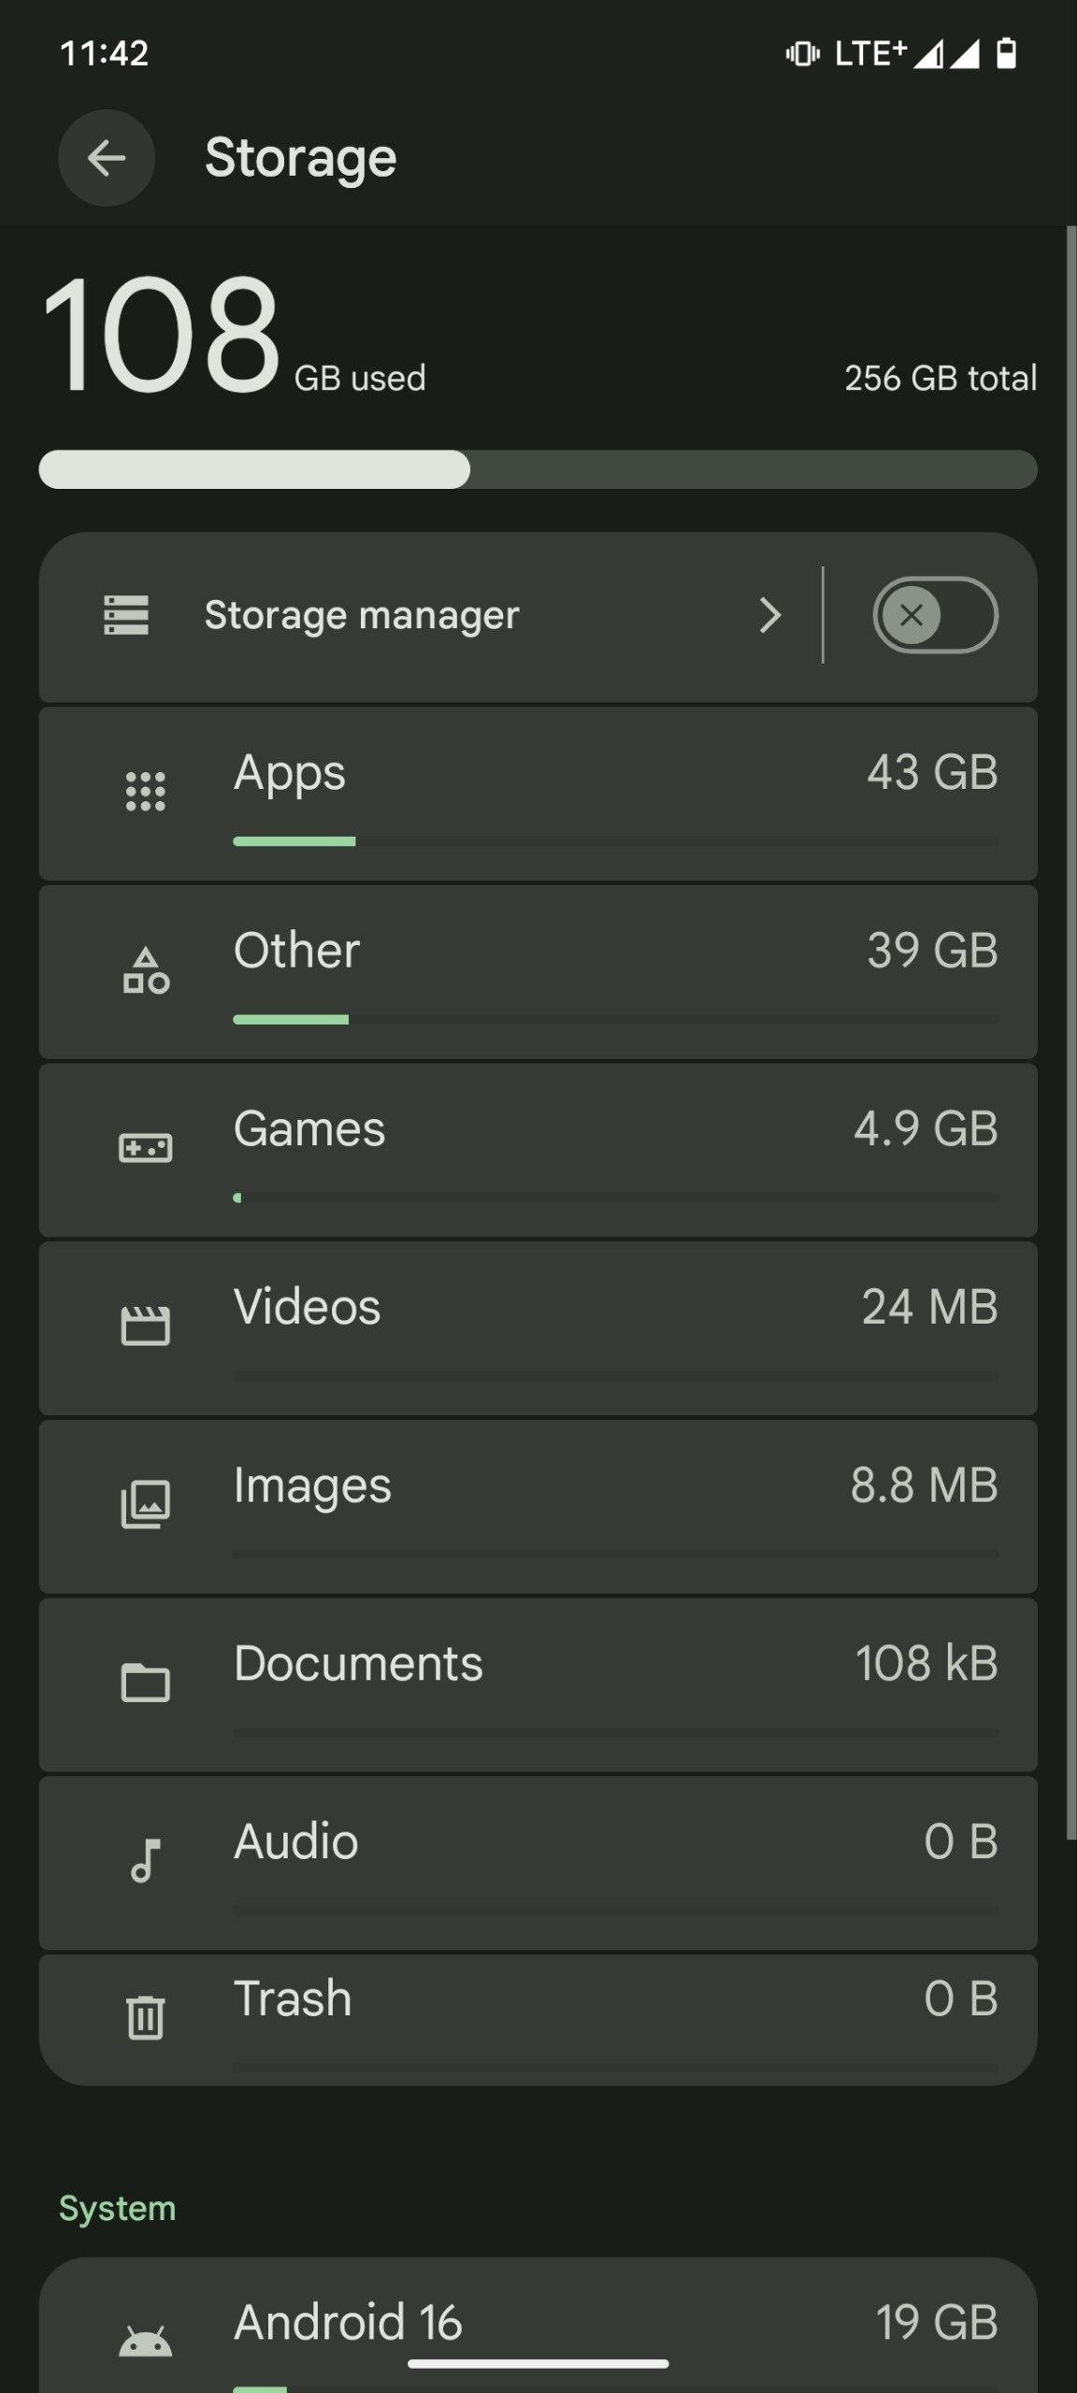This screenshot has height=2393, width=1077.
Task: Tap the back arrow icon
Action: coord(107,158)
